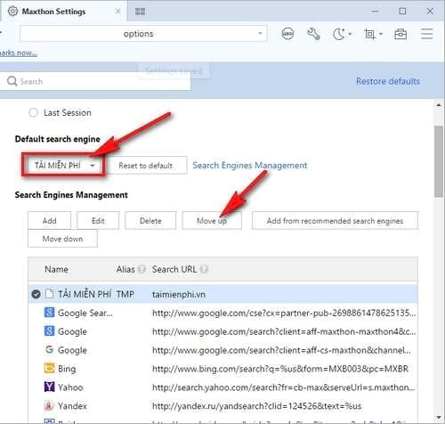This screenshot has height=424, width=445.
Task: Select the Last Session radio button
Action: click(33, 112)
